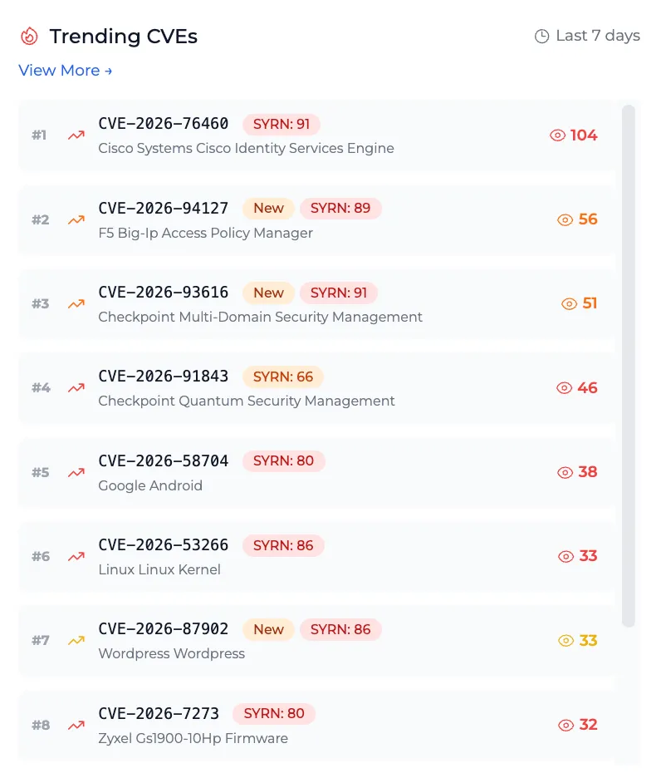Click the yellow trending arrow in row #7
Viewport: 661px width, 773px height.
tap(76, 640)
